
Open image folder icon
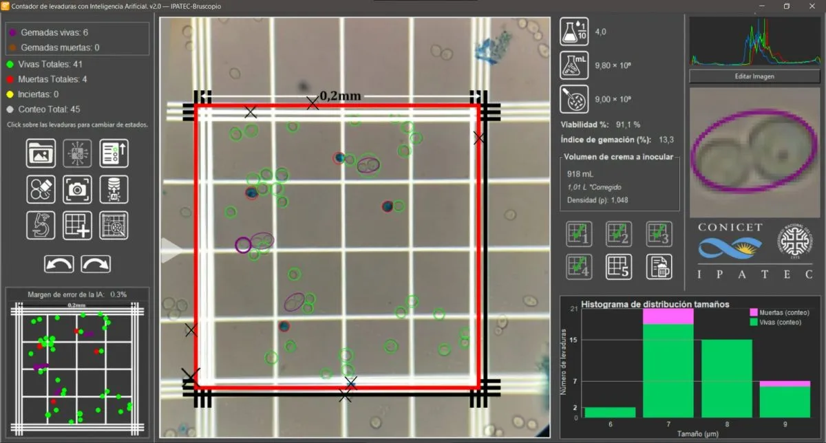41,153
